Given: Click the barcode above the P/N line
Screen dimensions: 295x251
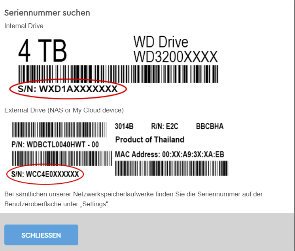Looking at the screenshot, I should point(59,130).
